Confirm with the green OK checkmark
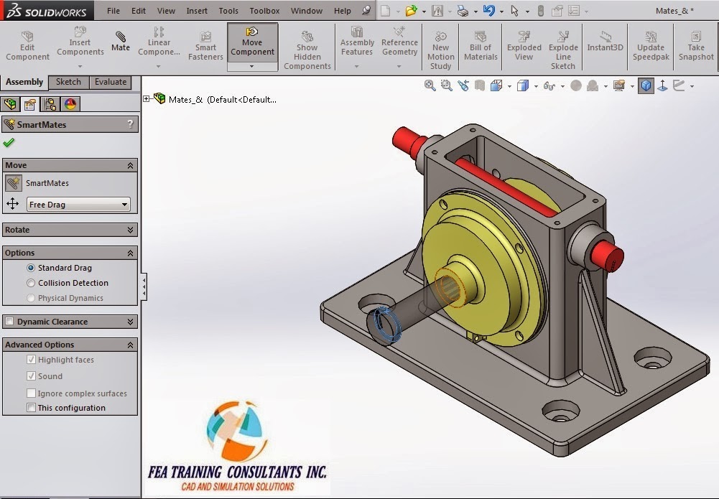 point(9,143)
